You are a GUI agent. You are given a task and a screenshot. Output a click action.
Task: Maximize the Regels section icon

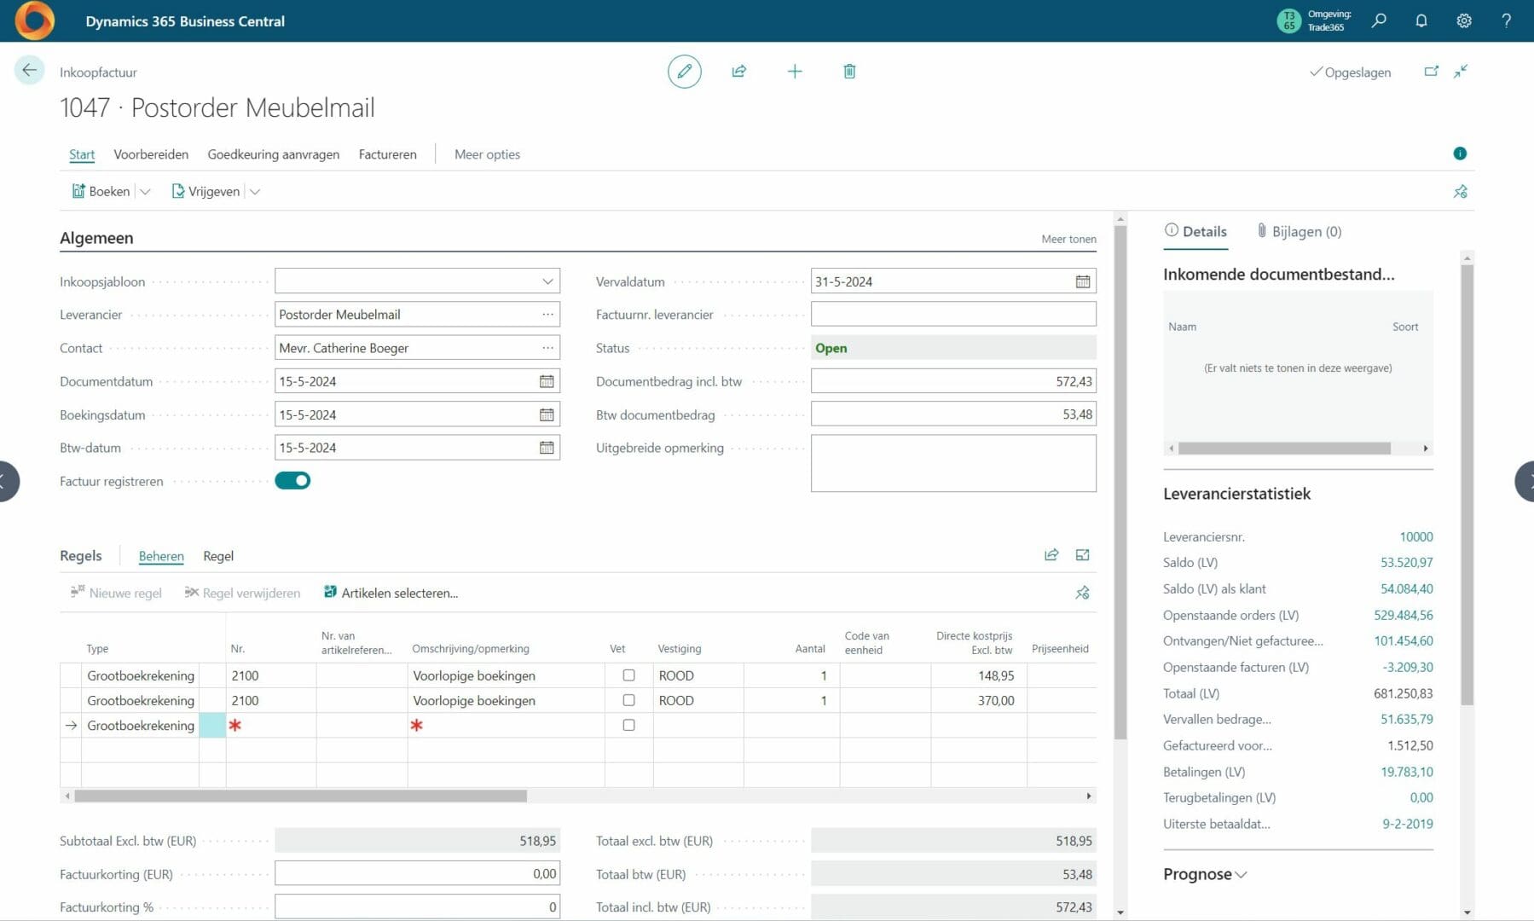pyautogui.click(x=1082, y=555)
